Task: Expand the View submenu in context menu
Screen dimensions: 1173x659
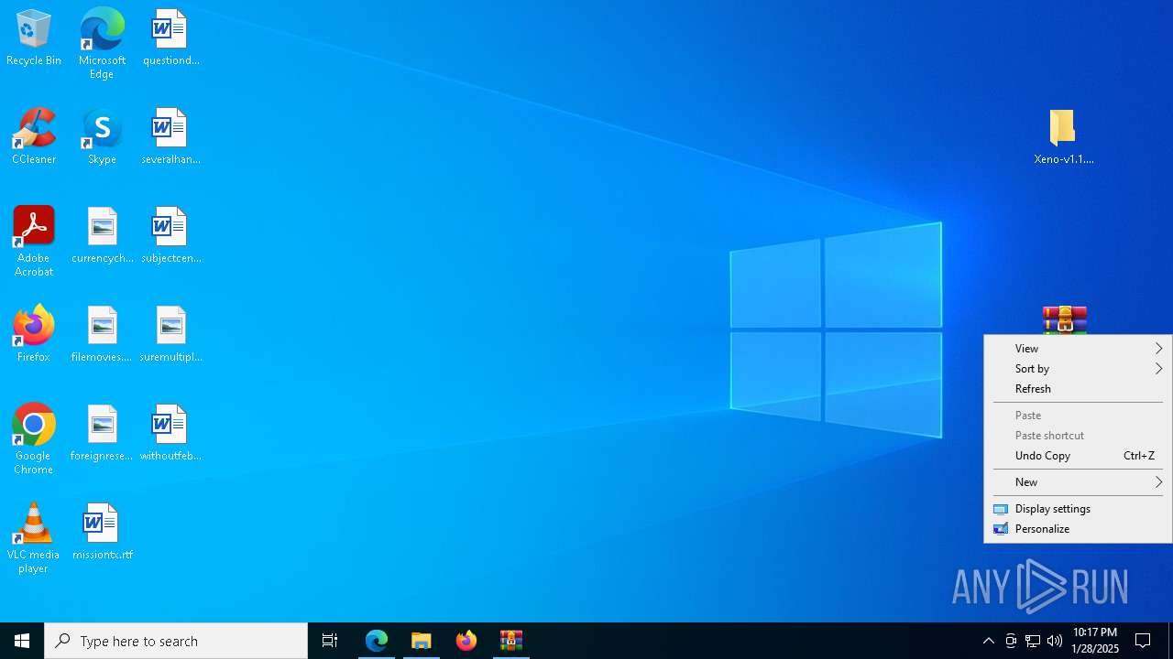Action: click(x=1078, y=349)
